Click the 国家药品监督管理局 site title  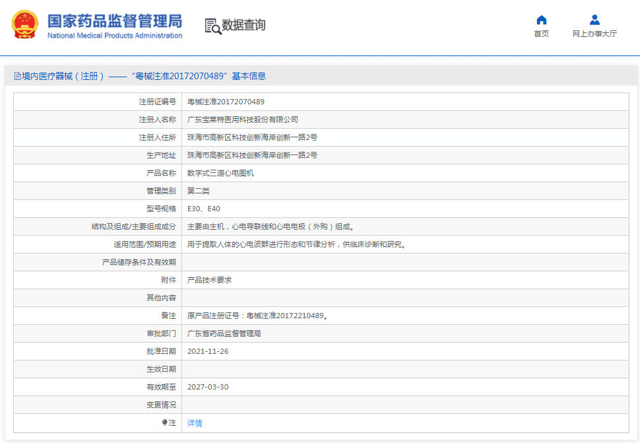[x=115, y=20]
